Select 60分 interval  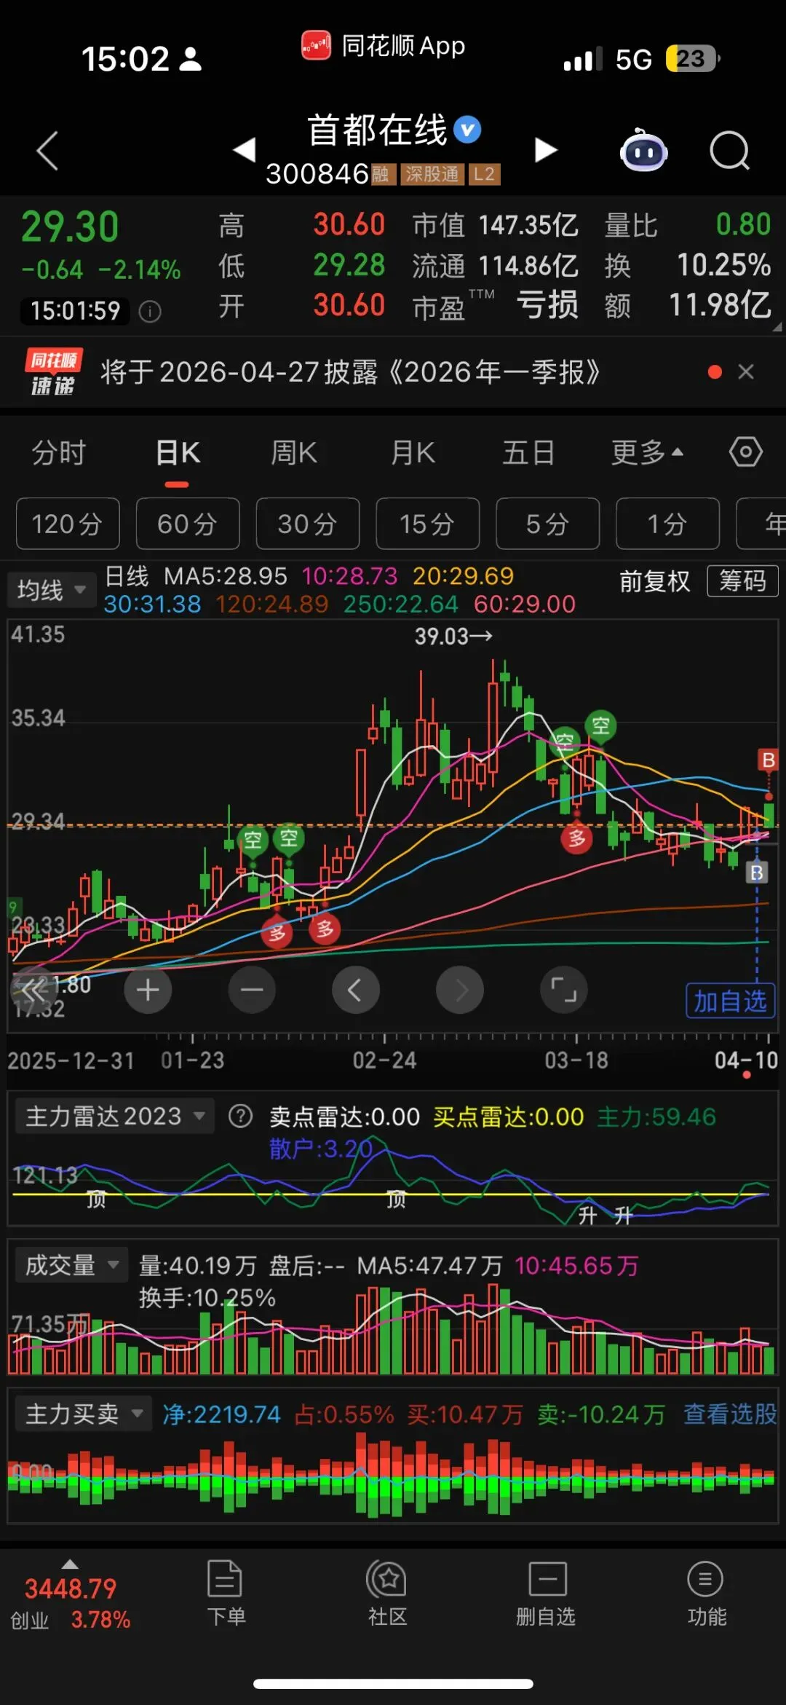tap(188, 524)
